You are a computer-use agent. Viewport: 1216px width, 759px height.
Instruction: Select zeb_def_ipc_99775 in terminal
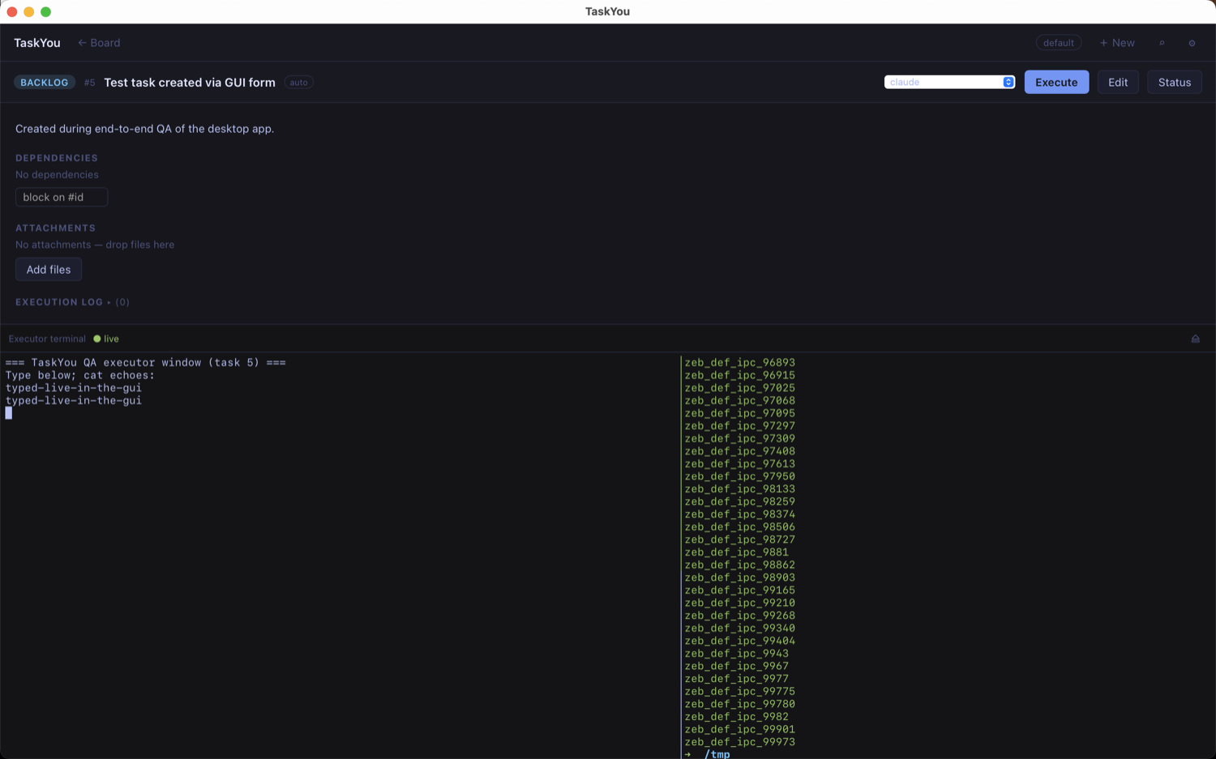coord(739,692)
